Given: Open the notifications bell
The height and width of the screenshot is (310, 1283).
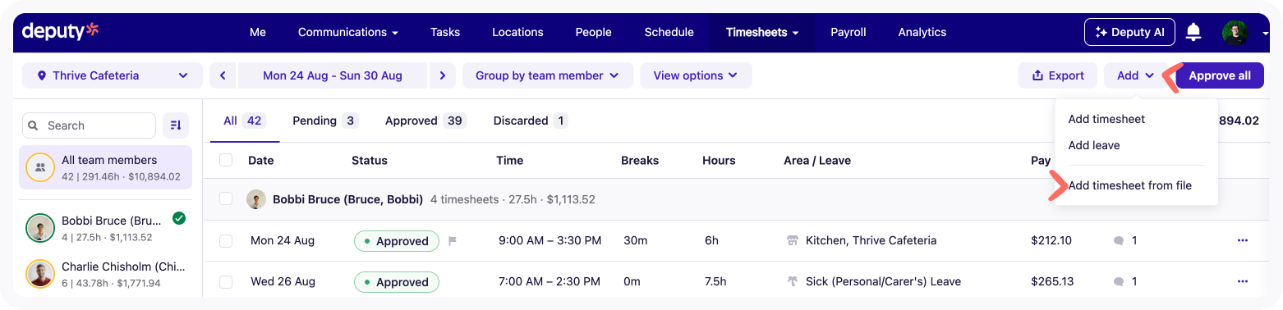Looking at the screenshot, I should 1193,33.
